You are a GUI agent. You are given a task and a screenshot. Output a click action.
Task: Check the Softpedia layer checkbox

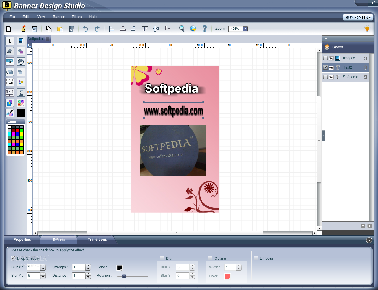click(x=325, y=77)
